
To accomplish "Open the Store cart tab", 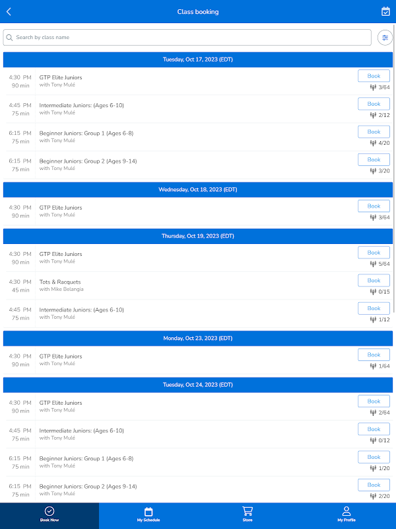I will click(x=247, y=514).
